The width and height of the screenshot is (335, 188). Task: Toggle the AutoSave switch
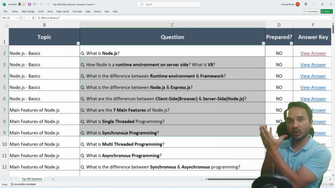(x=21, y=4)
